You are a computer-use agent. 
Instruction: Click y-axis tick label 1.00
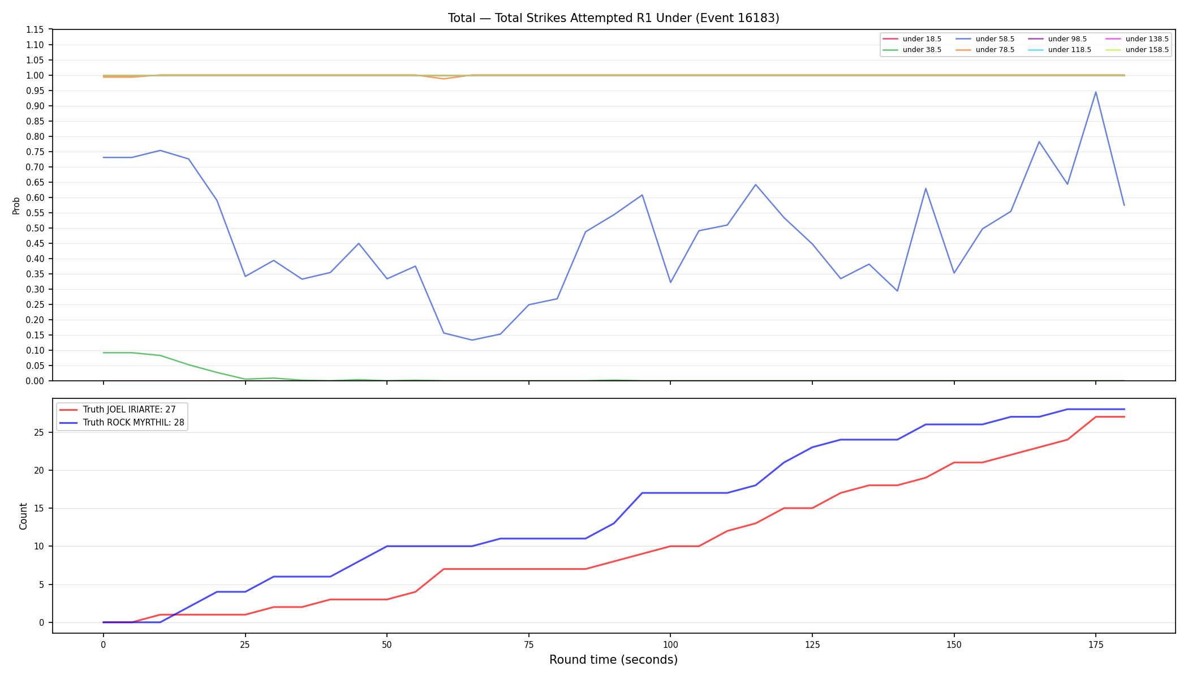(x=35, y=75)
